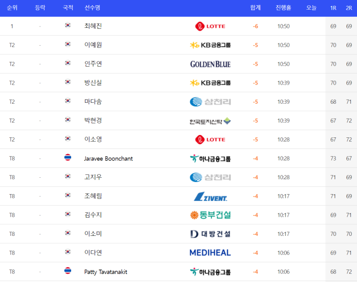
Task: Click the 하나금융그룹 logo beside Patty Tavatanakit
Action: pos(210,272)
